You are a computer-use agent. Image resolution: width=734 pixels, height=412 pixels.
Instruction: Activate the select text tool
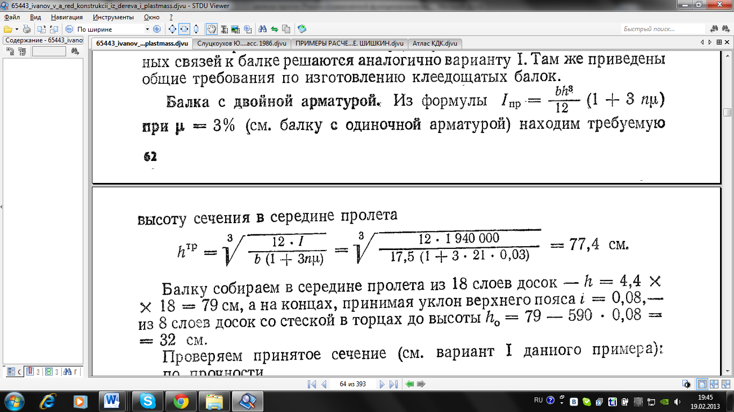click(x=224, y=29)
